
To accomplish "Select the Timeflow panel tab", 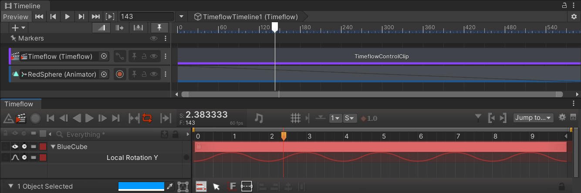I will click(x=19, y=104).
